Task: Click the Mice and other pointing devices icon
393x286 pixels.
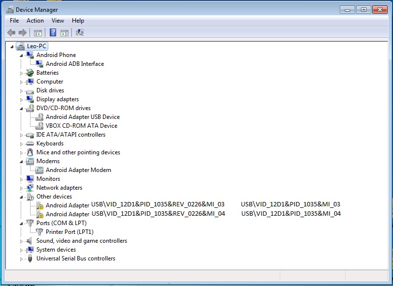Action: click(30, 152)
